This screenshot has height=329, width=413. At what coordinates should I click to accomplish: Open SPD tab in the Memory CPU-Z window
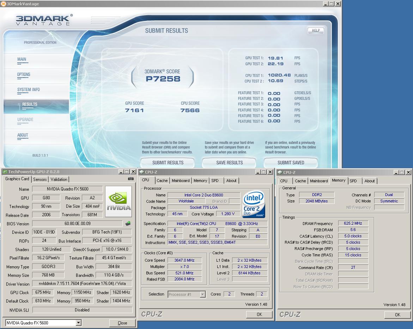click(353, 181)
